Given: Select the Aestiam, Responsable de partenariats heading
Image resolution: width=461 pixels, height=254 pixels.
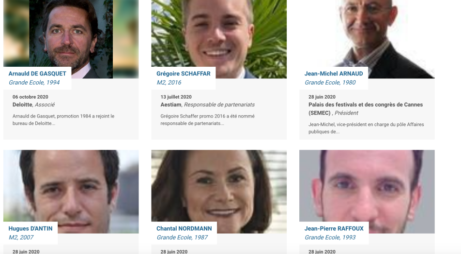Looking at the screenshot, I should [x=208, y=105].
